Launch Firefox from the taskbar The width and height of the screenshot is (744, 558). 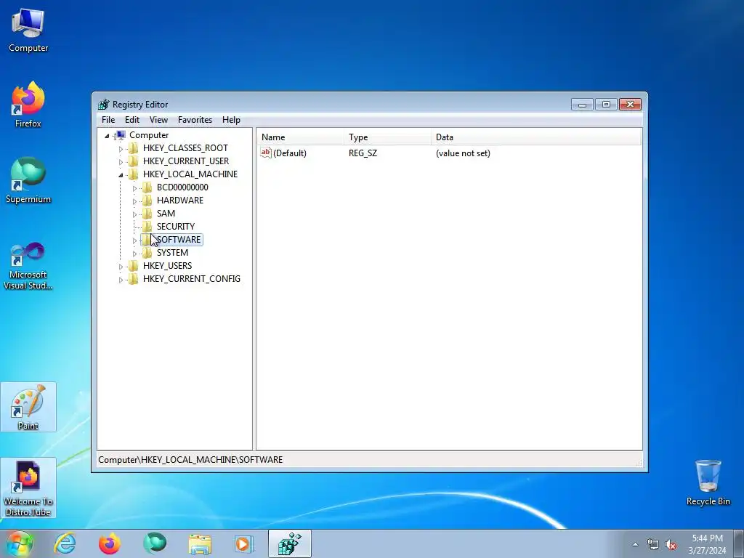(110, 543)
